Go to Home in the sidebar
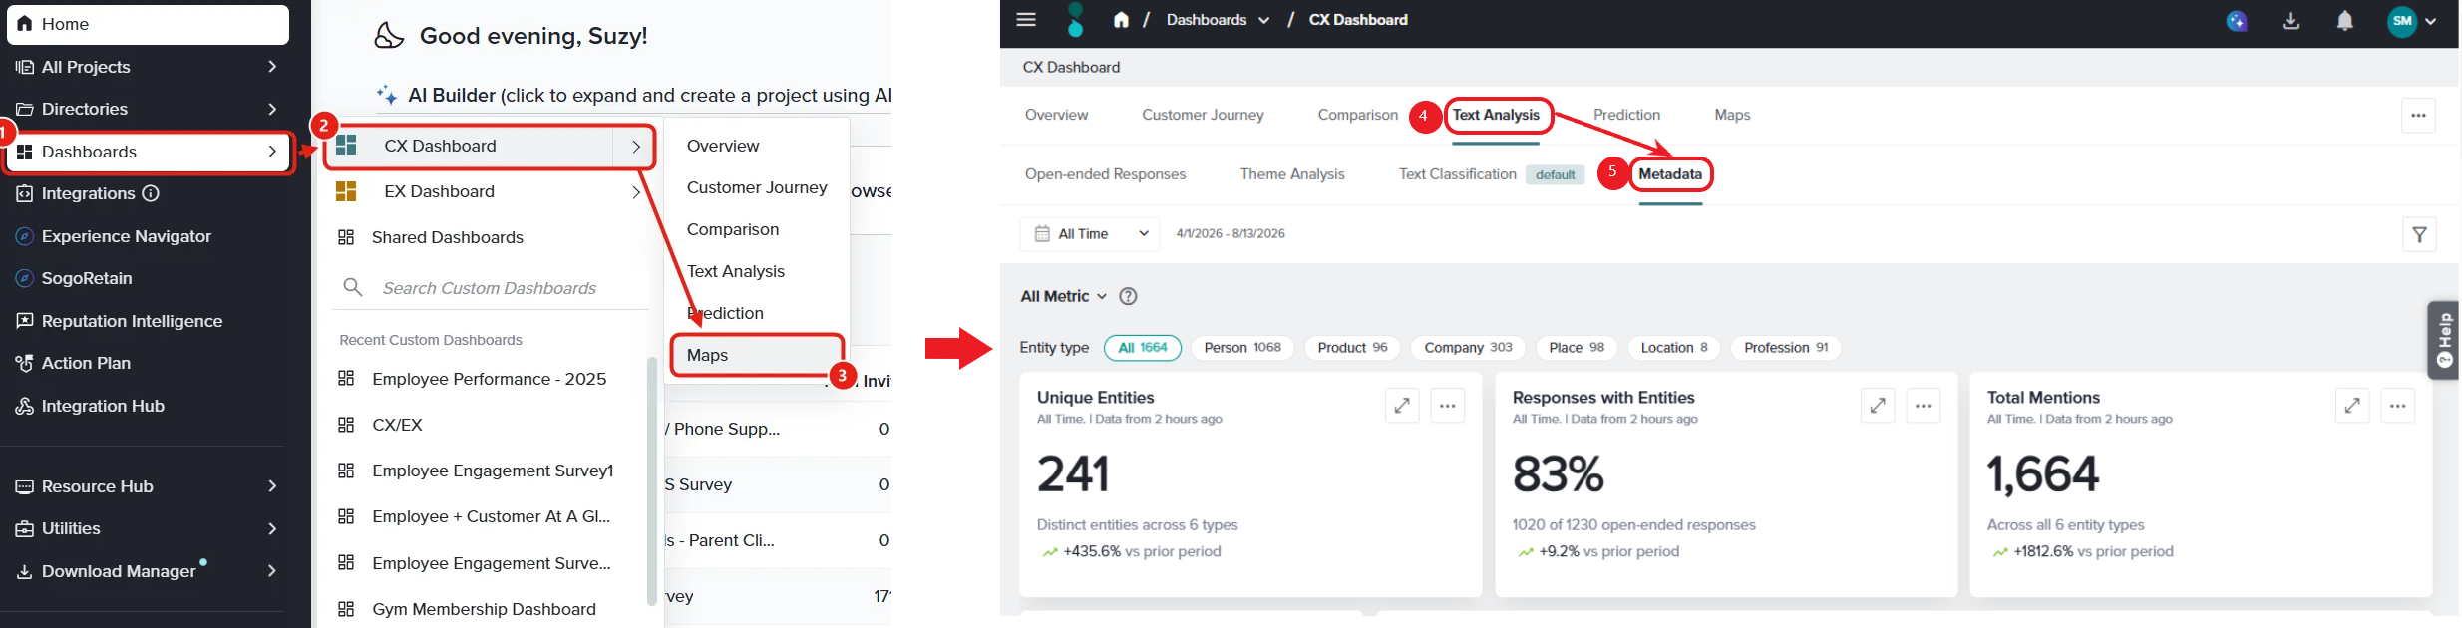Image resolution: width=2462 pixels, height=628 pixels. (148, 24)
